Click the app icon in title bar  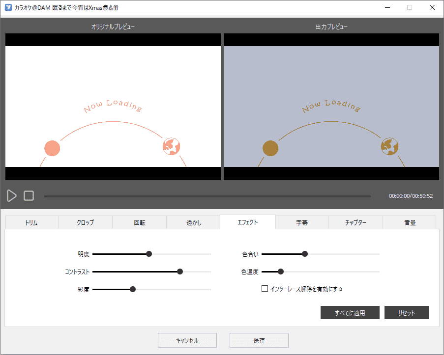coord(8,8)
